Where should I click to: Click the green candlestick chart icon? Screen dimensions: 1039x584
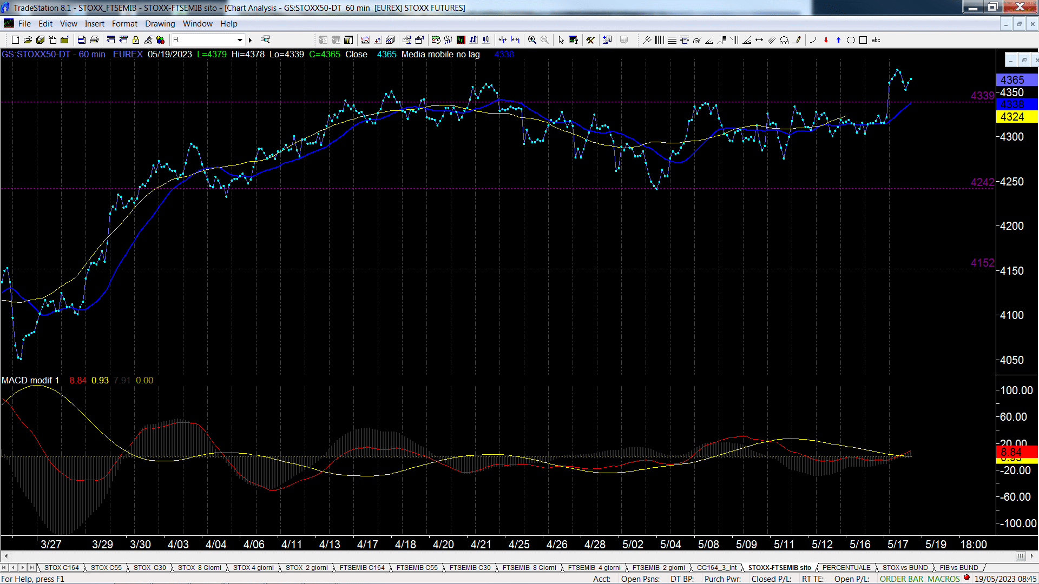(461, 40)
